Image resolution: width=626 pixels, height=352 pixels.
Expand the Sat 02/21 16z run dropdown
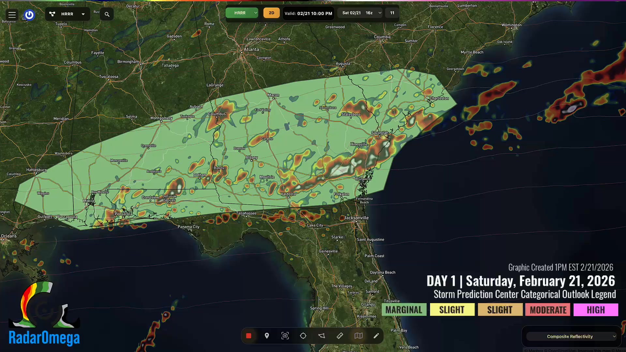pos(360,13)
